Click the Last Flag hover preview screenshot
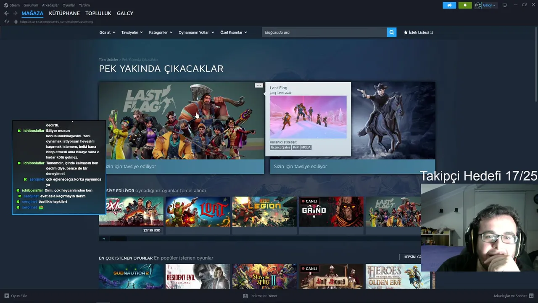This screenshot has width=538, height=303. (x=308, y=117)
